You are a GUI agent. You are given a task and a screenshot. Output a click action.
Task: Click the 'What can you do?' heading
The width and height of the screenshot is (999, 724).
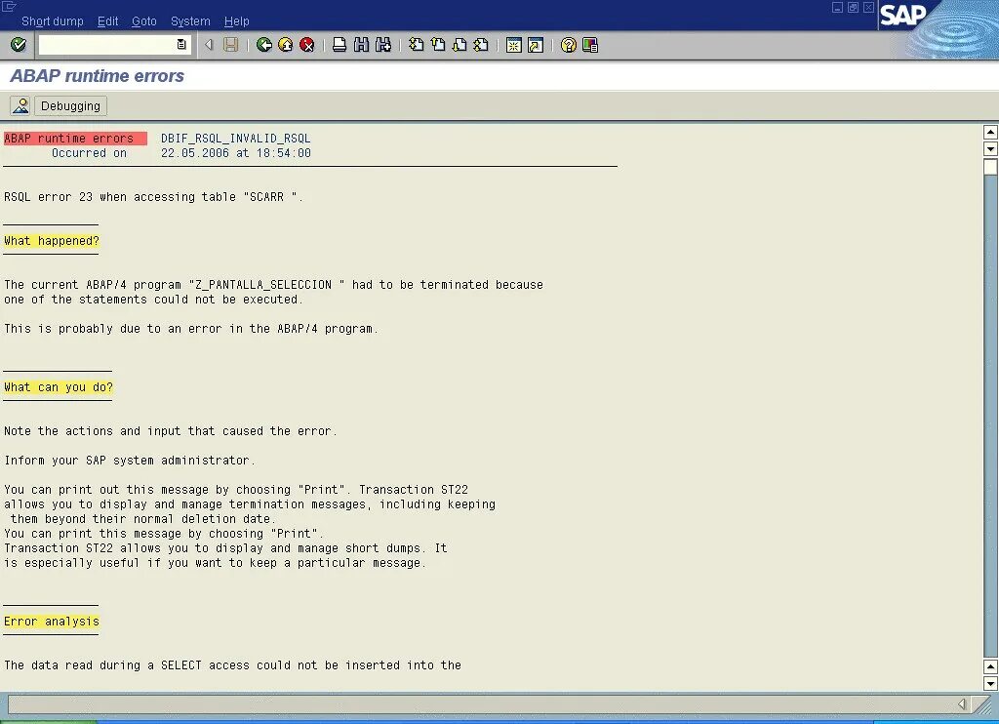point(59,386)
